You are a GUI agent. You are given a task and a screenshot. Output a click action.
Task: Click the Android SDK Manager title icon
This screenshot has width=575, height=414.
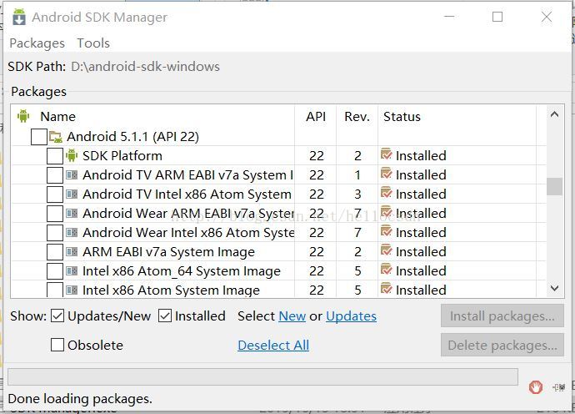(17, 17)
